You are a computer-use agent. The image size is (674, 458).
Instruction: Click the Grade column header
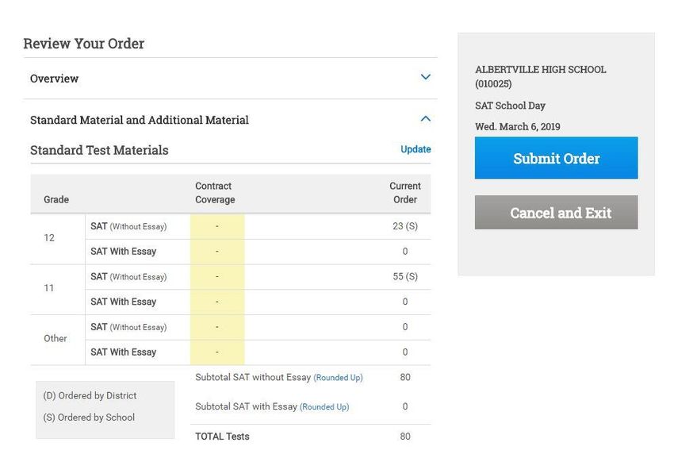coord(56,200)
